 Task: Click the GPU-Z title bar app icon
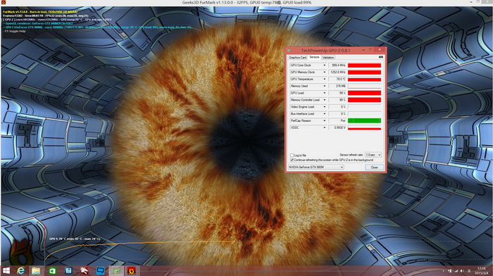point(289,50)
